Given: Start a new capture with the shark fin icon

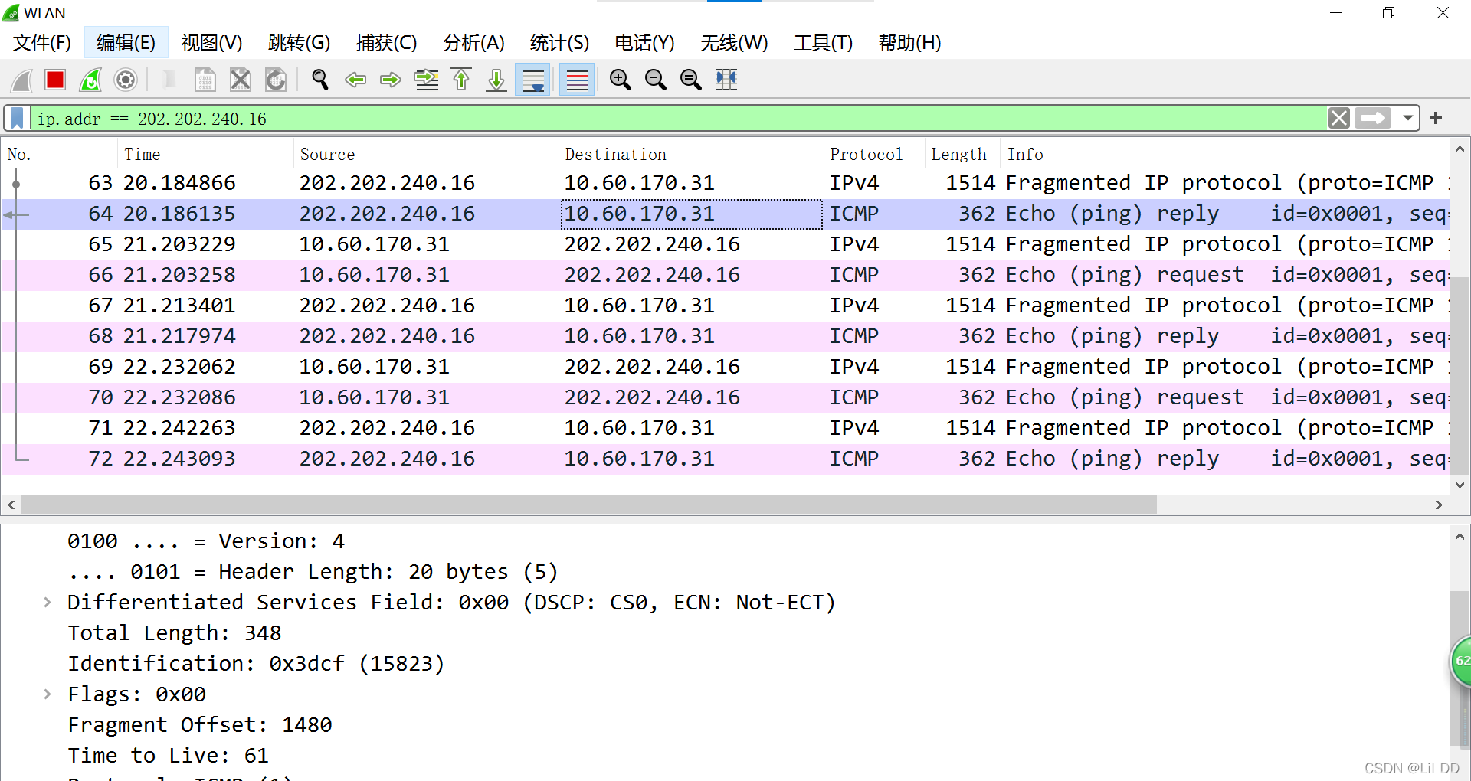Looking at the screenshot, I should [x=21, y=80].
